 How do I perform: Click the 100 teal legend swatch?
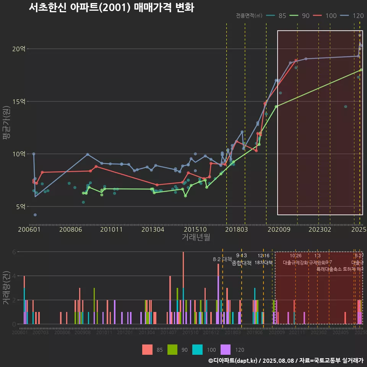tap(197, 350)
